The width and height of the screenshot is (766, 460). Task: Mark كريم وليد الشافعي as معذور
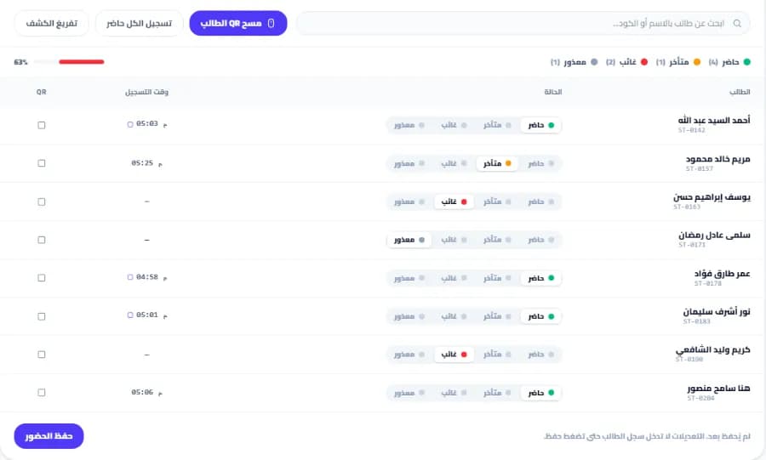409,355
